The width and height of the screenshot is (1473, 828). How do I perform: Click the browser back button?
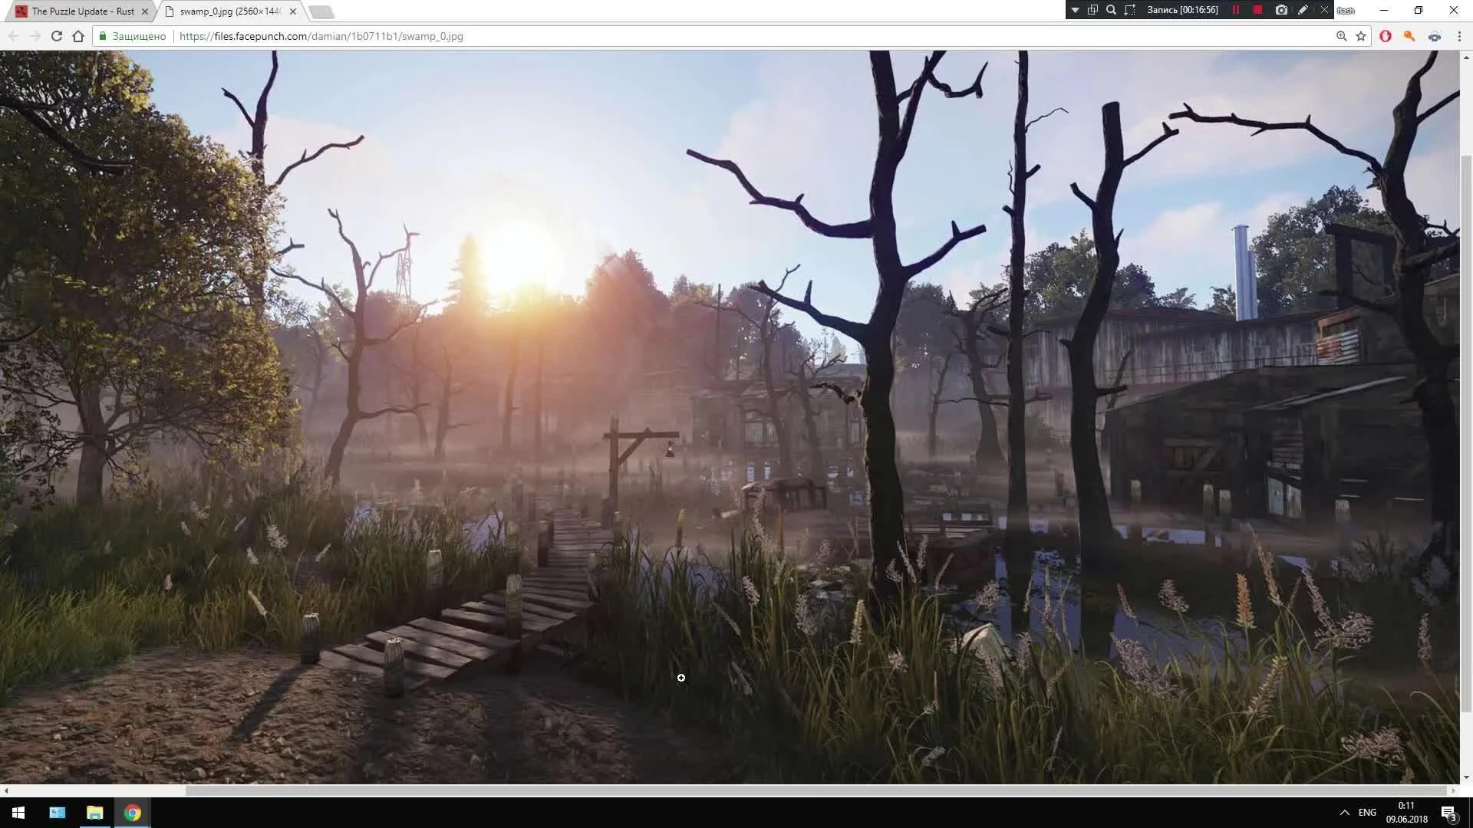point(13,35)
